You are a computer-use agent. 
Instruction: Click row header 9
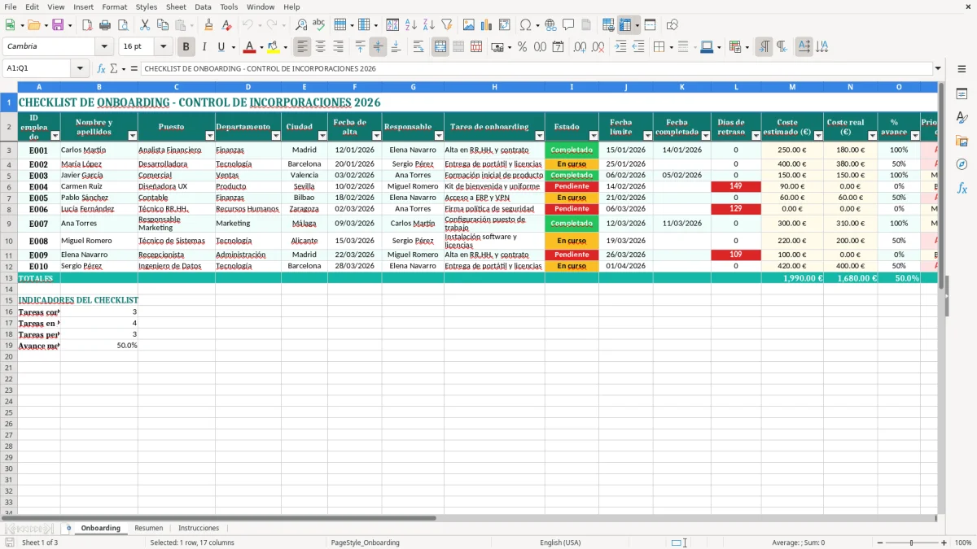coord(9,224)
